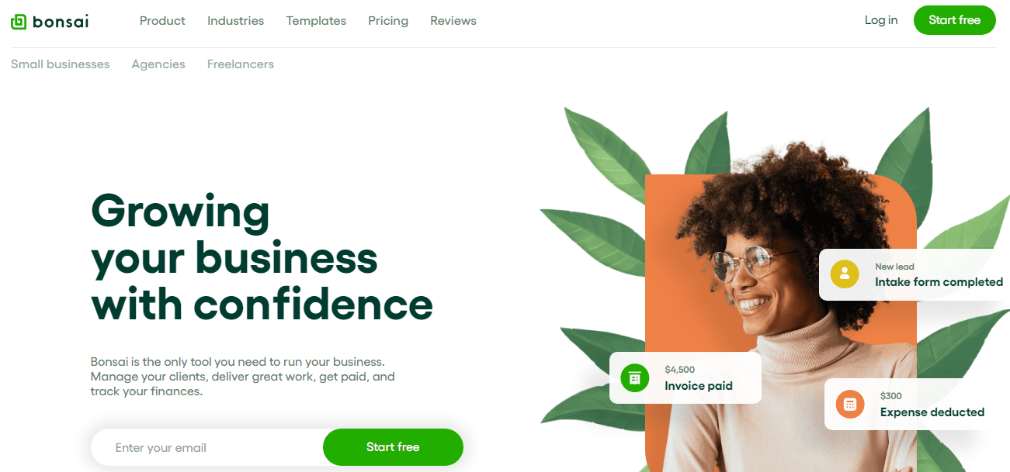Click the bonsai logo icon
This screenshot has width=1010, height=472.
(19, 22)
